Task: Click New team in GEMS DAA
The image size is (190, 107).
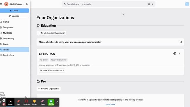Action: click(52, 70)
